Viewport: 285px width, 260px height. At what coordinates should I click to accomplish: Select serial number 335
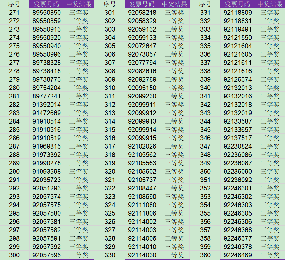[206, 46]
